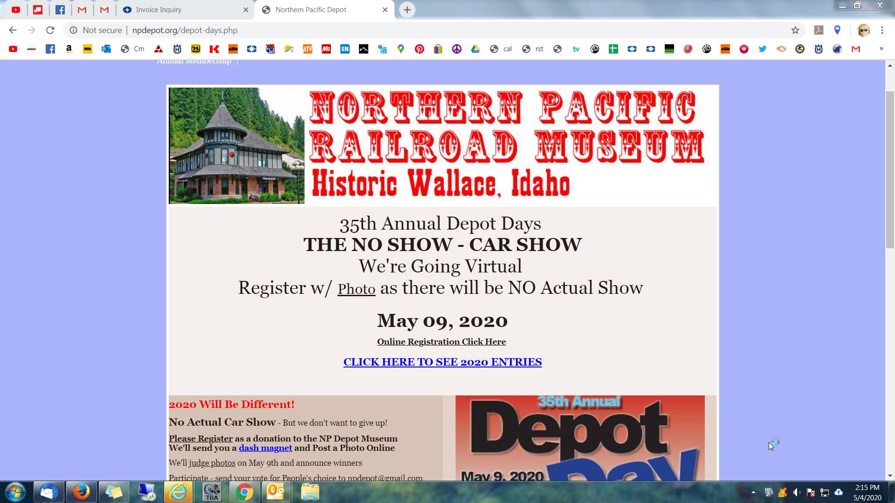Viewport: 895px width, 503px height.
Task: Follow the judge photos link
Action: [x=212, y=463]
